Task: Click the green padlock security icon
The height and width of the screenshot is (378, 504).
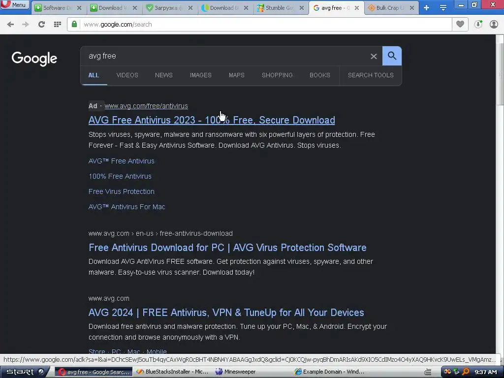Action: click(x=74, y=24)
